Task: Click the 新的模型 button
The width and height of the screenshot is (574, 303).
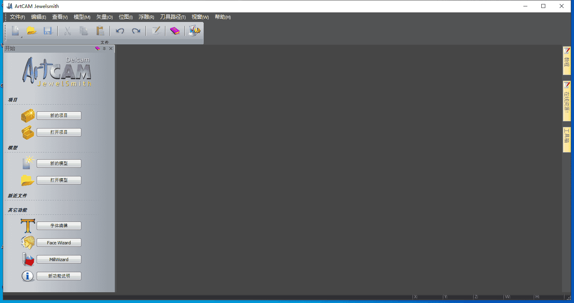Action: [x=59, y=164]
